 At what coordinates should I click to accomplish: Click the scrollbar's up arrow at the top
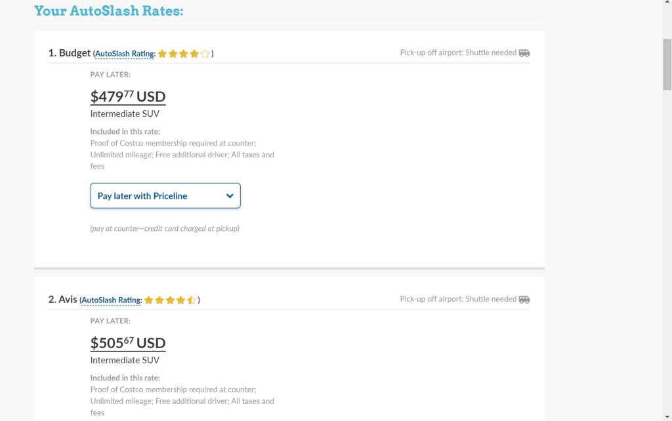click(667, 2)
